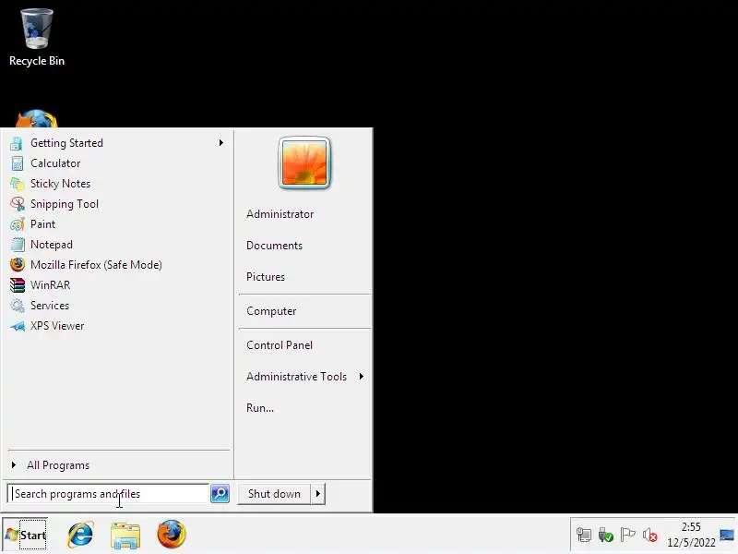Launch Snipping Tool entry
This screenshot has width=738, height=554.
(65, 204)
